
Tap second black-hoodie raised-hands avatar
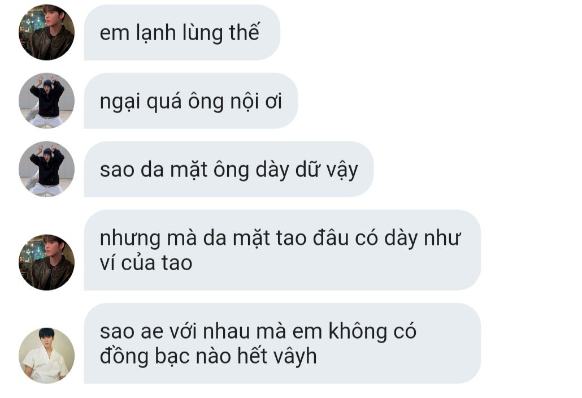pos(46,169)
